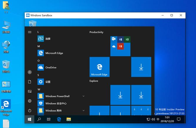This screenshot has width=196, height=128.
Task: Open File Explorer from the Sandbox taskbar
Action: tap(69, 119)
